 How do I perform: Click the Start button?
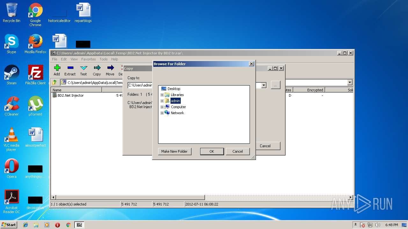(9, 225)
